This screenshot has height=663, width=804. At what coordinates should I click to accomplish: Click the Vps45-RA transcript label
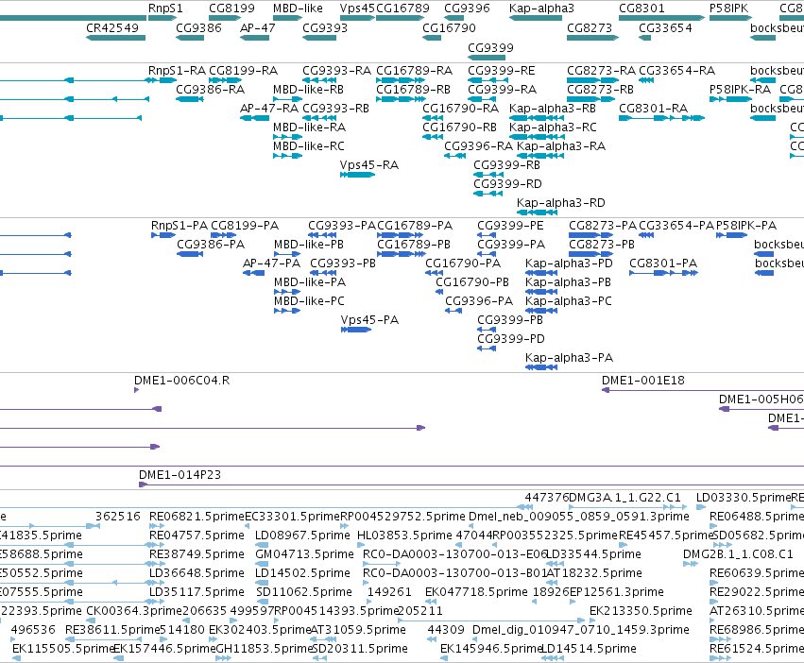pos(369,165)
